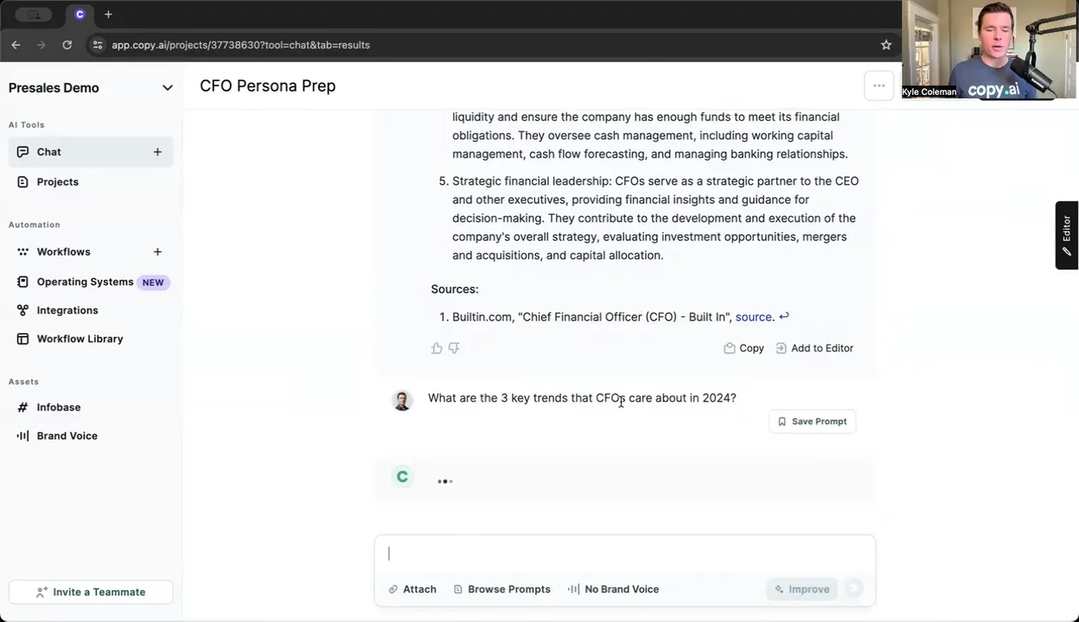Open the Infobase section
The height and width of the screenshot is (622, 1079).
pyautogui.click(x=58, y=407)
